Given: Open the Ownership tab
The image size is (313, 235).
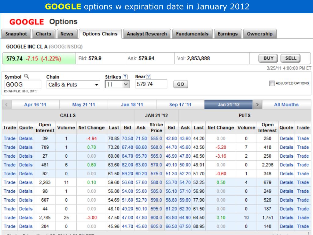Looking at the screenshot, I should (260, 34).
